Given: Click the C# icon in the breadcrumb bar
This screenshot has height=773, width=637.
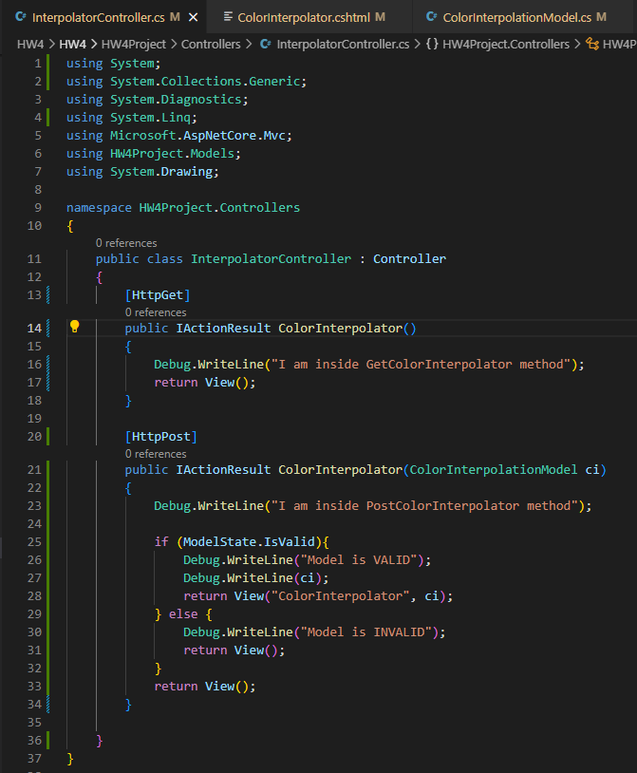Looking at the screenshot, I should [x=266, y=44].
